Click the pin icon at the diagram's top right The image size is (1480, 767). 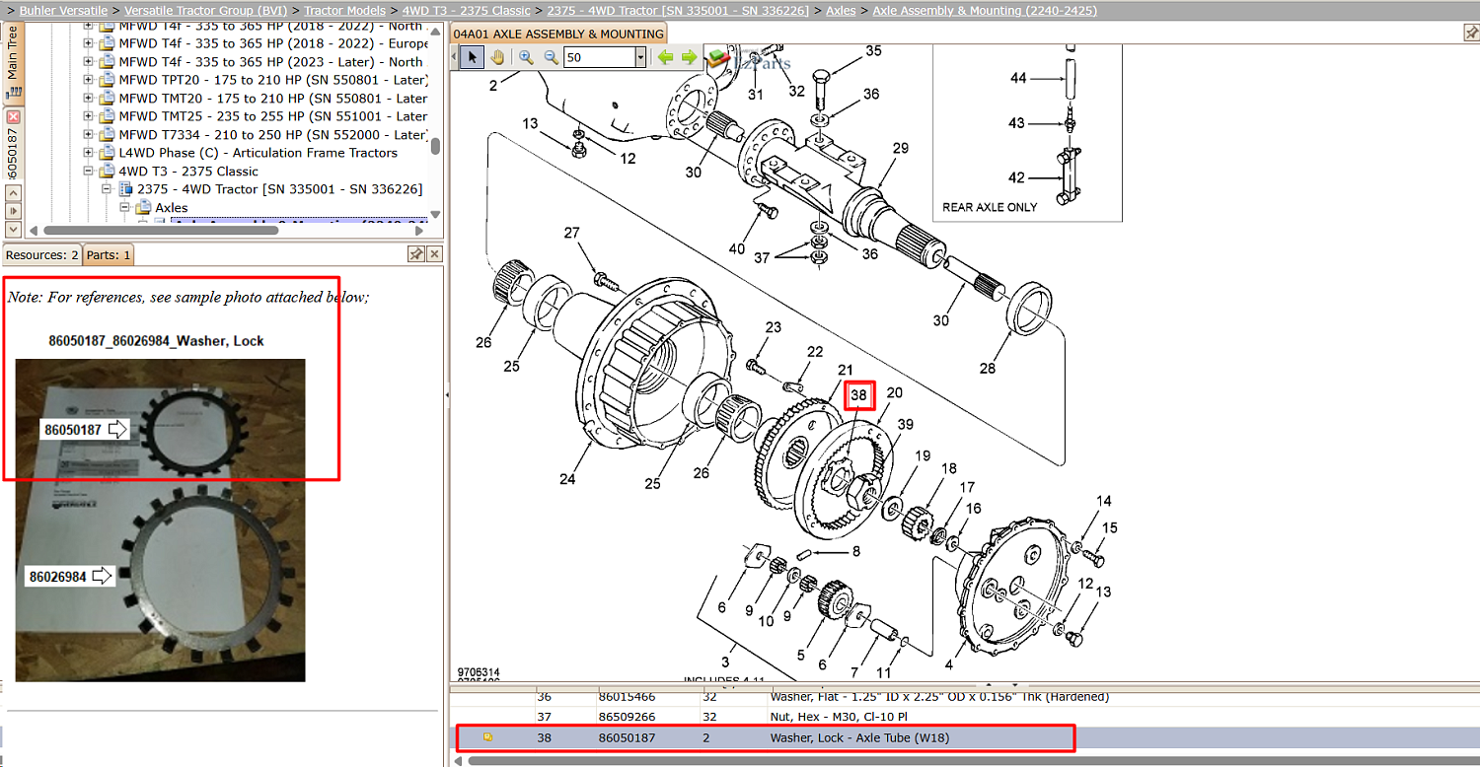point(1470,34)
